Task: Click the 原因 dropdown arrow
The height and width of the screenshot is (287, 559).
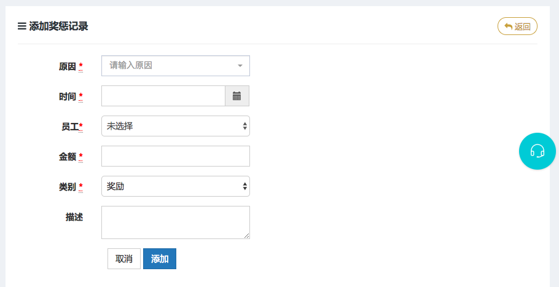Action: 240,66
